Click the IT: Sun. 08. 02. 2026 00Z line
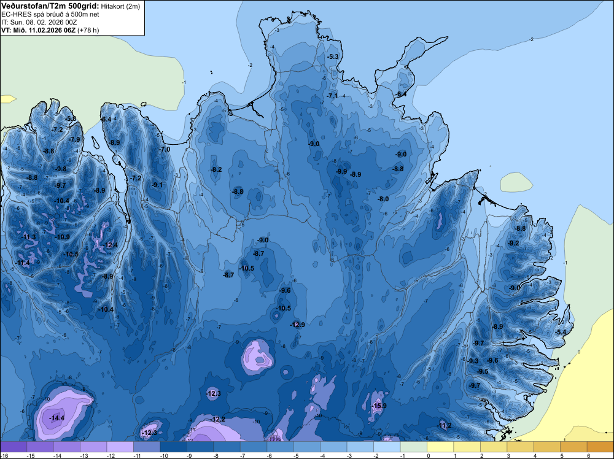Viewport: 614px width, 459px height. click(39, 22)
